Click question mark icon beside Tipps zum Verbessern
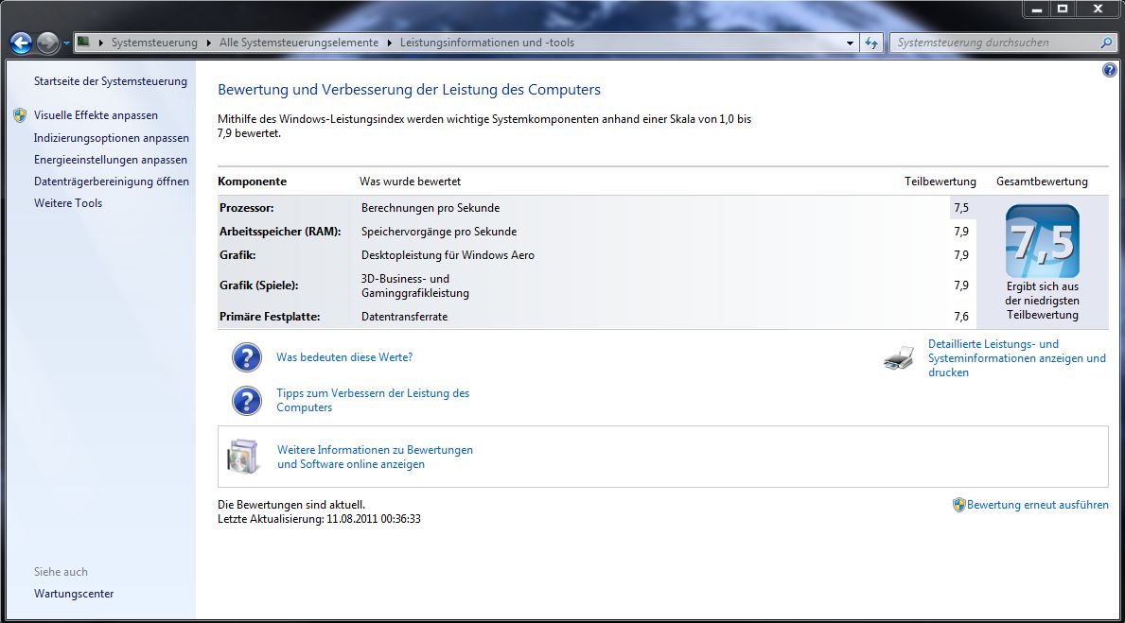 tap(247, 401)
